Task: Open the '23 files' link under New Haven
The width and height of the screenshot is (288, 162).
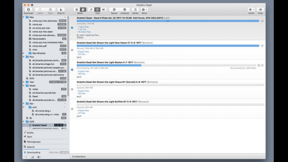Action: click(x=81, y=54)
